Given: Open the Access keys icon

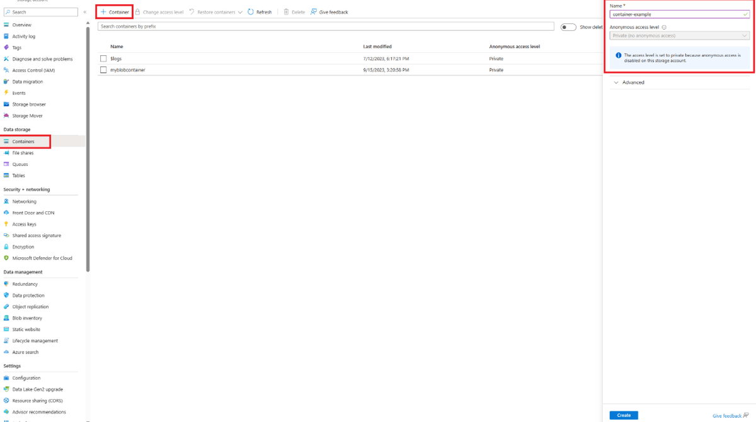Looking at the screenshot, I should [6, 224].
